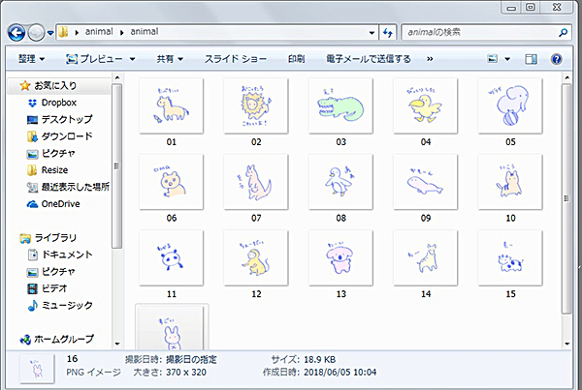Click the first animal breadcrumb
The width and height of the screenshot is (582, 390).
tap(99, 32)
